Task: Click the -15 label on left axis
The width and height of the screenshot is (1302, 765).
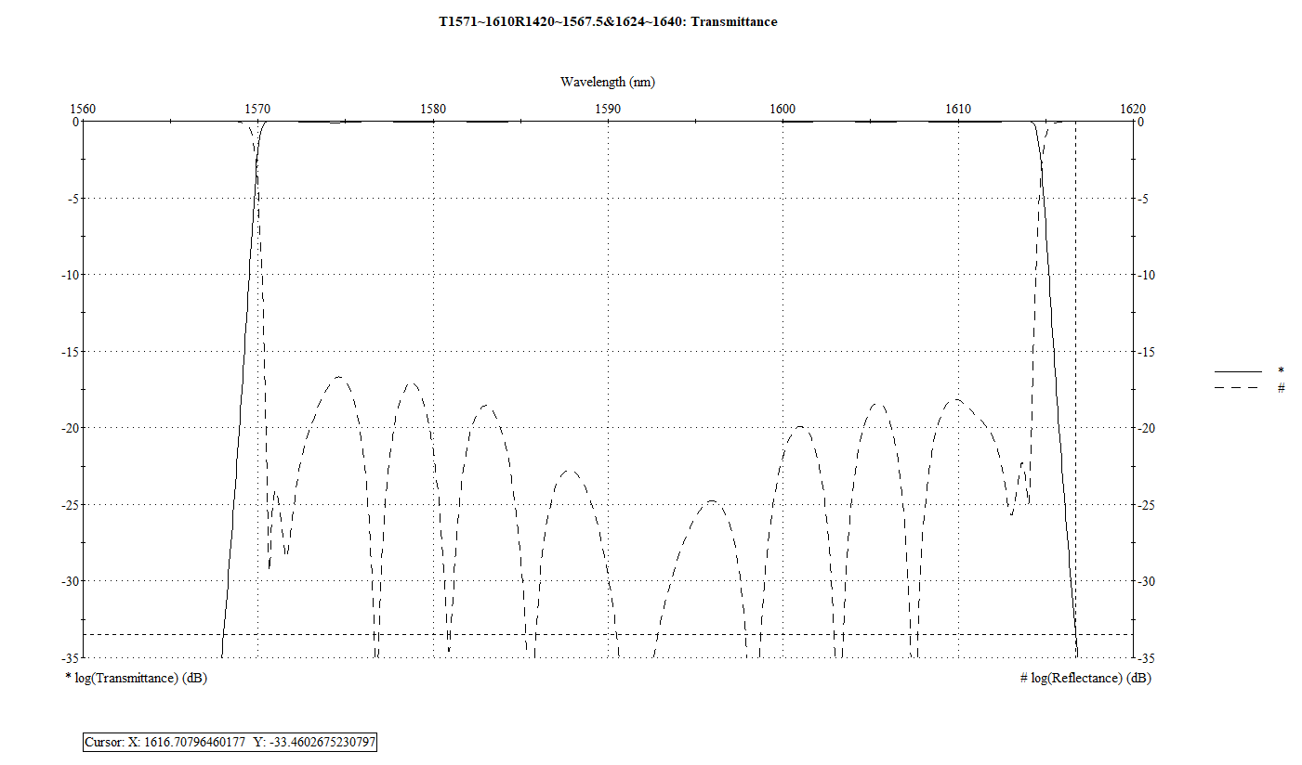Action: click(68, 351)
